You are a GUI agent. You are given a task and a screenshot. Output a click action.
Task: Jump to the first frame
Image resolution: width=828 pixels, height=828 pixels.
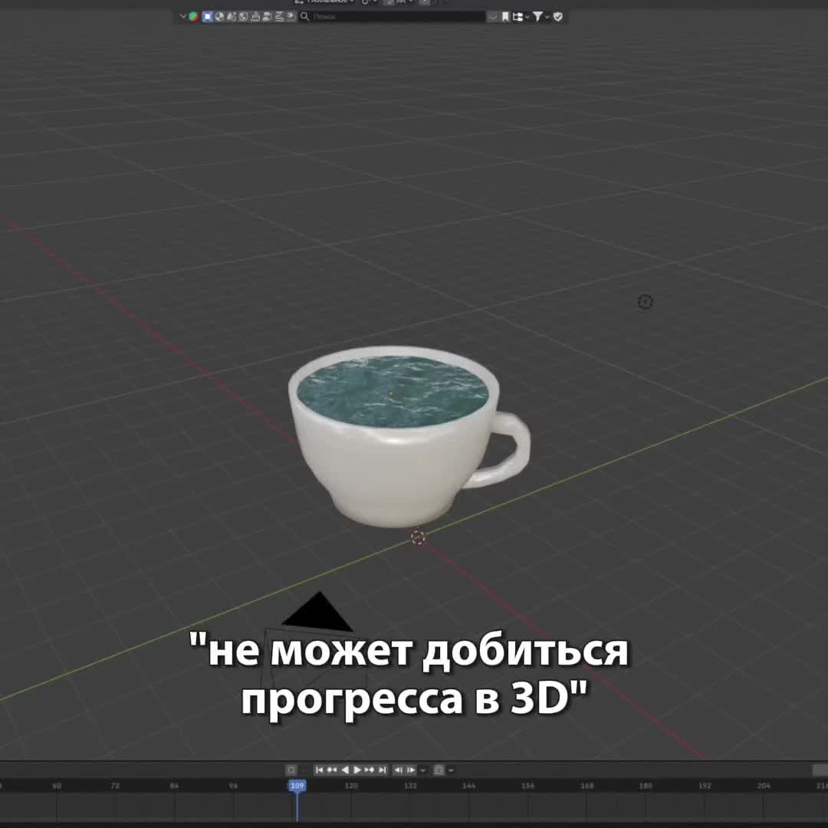320,770
